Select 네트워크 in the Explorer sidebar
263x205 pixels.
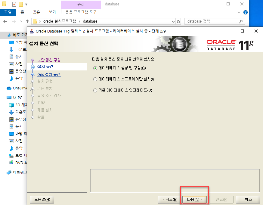[x=17, y=172]
